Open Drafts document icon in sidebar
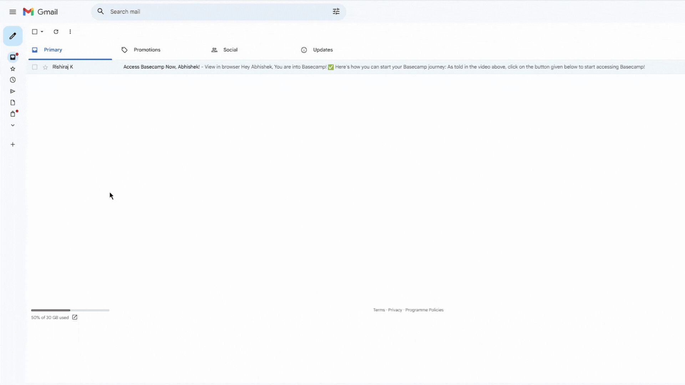Viewport: 685px width, 385px height. (x=13, y=103)
